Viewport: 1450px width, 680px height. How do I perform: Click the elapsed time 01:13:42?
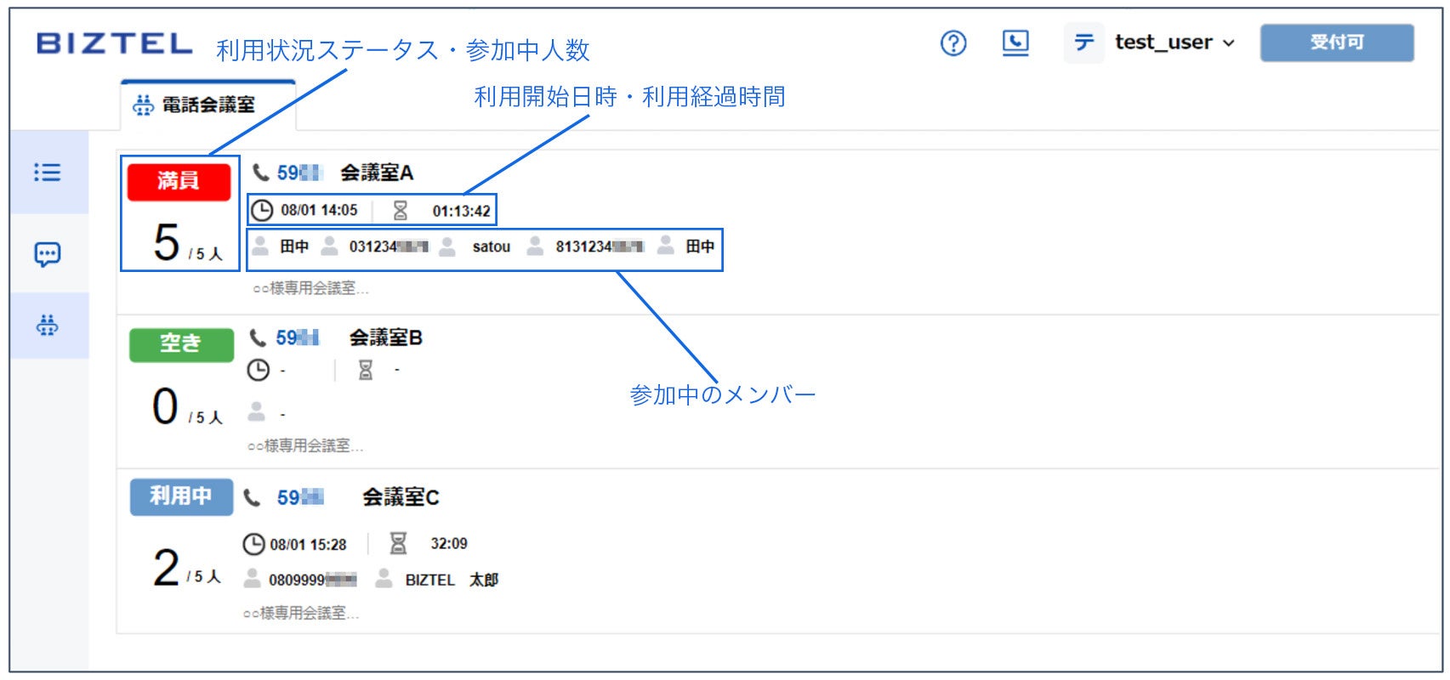[x=461, y=211]
